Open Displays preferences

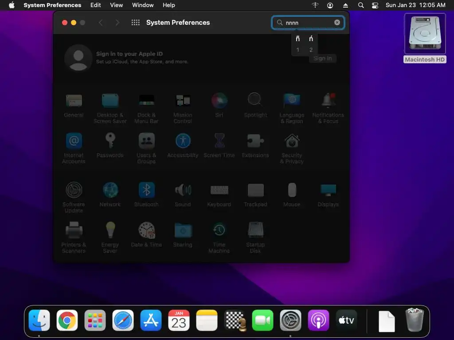(x=328, y=195)
